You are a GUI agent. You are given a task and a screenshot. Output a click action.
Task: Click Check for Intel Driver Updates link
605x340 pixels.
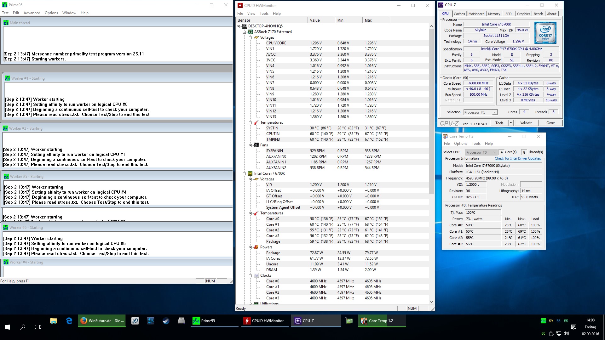click(517, 158)
